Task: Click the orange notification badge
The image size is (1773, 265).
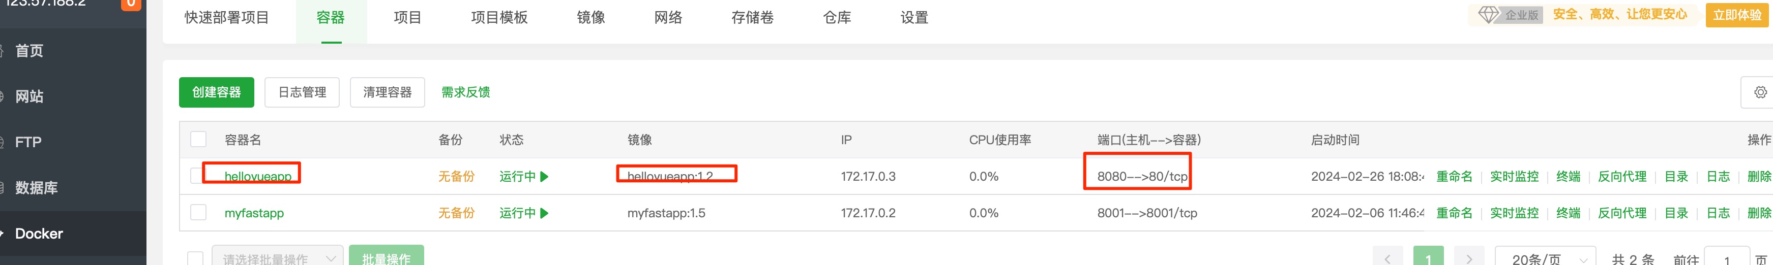Action: pos(131,4)
